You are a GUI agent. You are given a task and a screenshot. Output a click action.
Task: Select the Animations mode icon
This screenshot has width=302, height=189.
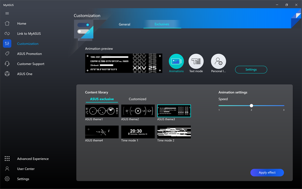coord(176,61)
